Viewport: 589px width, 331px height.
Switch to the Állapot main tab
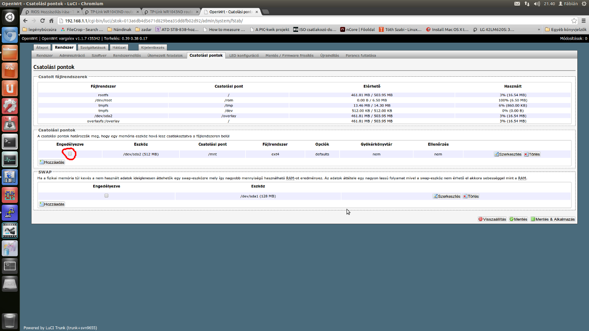tap(42, 47)
